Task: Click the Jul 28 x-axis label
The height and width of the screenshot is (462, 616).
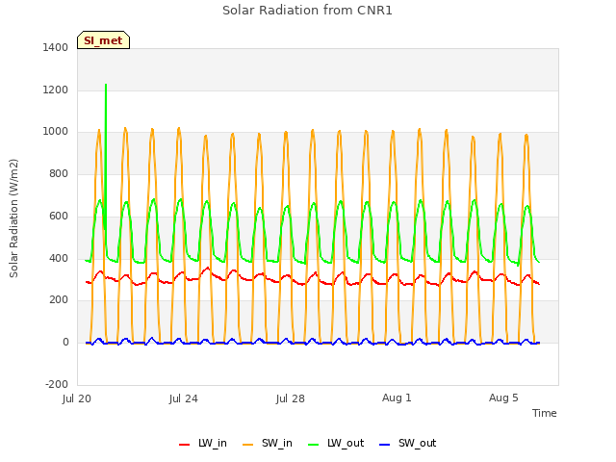Action: 291,398
